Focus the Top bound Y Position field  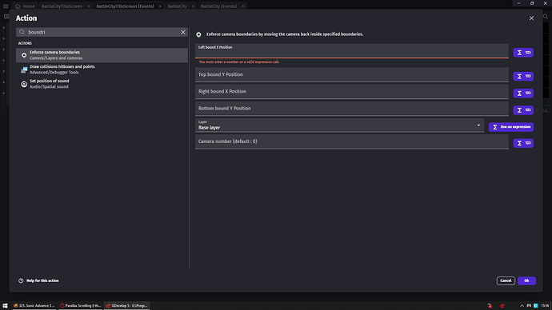[x=352, y=75]
